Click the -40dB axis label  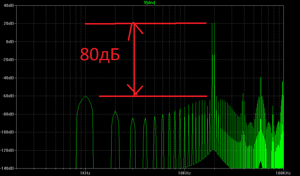[8, 78]
